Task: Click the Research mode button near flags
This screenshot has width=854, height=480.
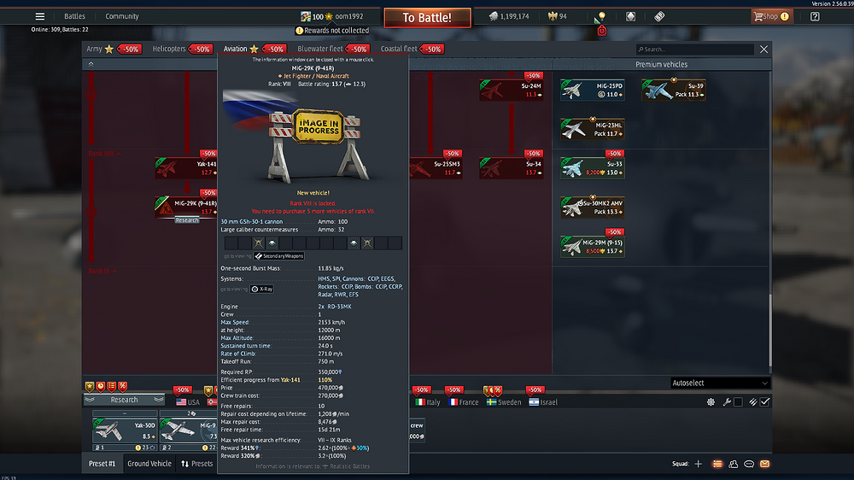Action: pyautogui.click(x=124, y=400)
